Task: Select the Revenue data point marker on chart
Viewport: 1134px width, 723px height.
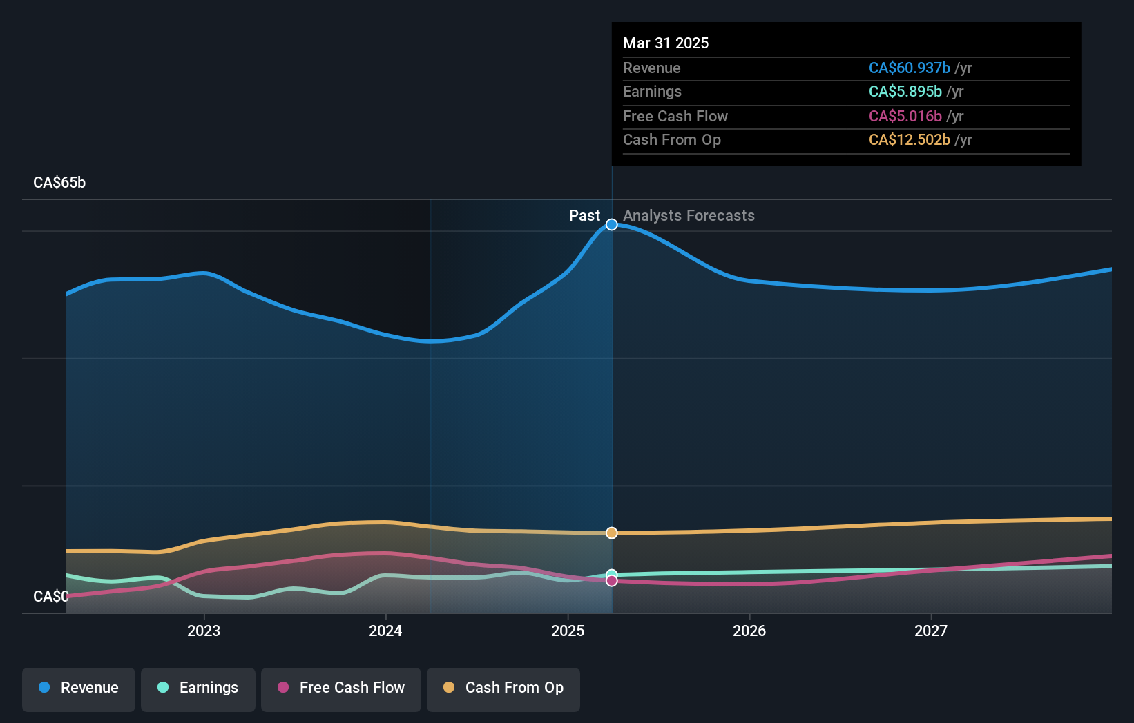Action: (x=612, y=224)
